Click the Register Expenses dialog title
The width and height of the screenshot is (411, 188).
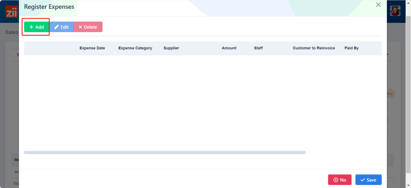(49, 6)
